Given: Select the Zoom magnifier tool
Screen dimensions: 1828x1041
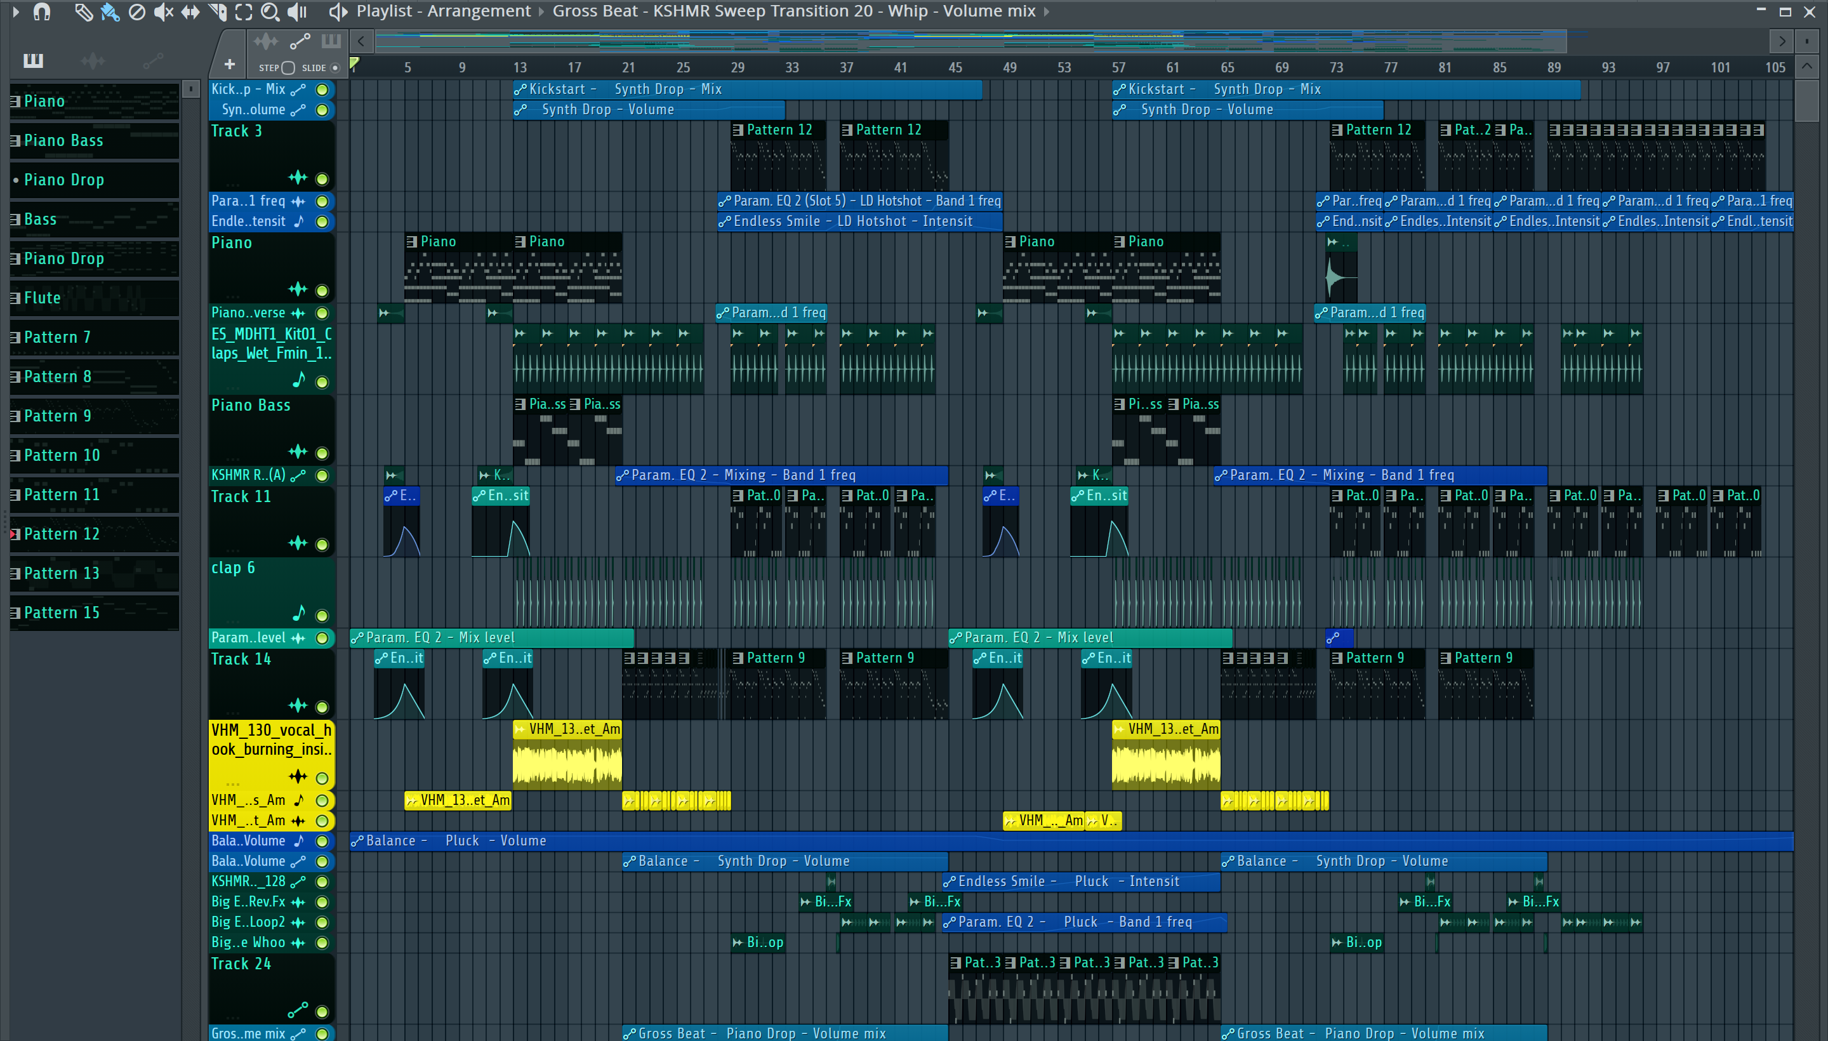Looking at the screenshot, I should (270, 11).
